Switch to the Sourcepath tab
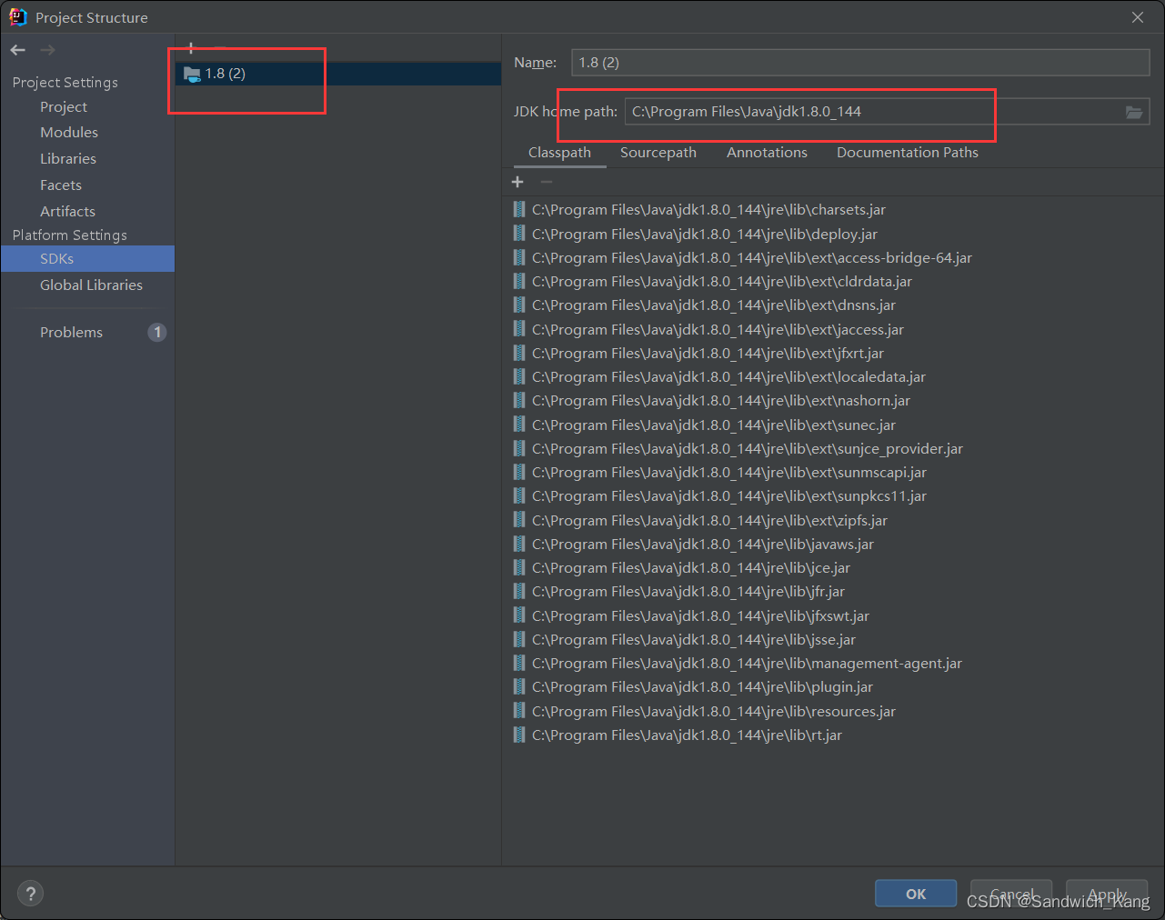 tap(658, 153)
